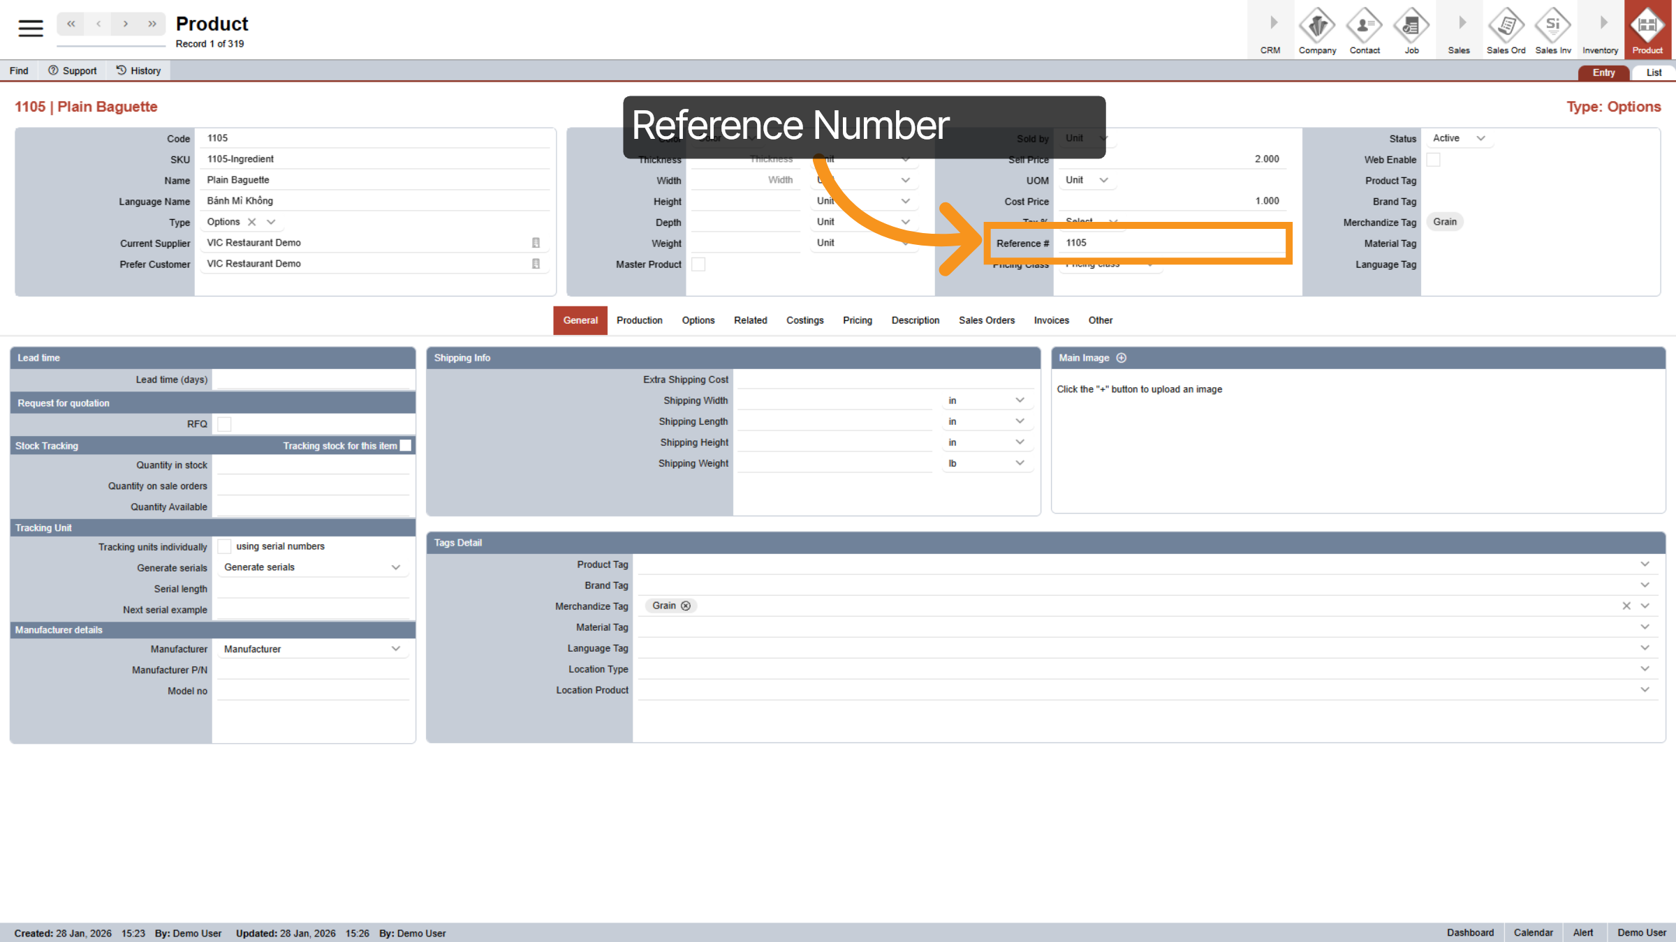Switch to List view
This screenshot has height=942, width=1676.
[x=1654, y=73]
